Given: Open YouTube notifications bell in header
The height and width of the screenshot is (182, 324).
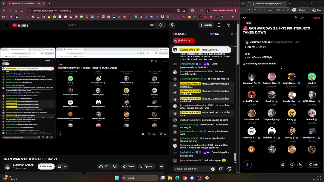Looking at the screenshot, I should click(x=219, y=25).
